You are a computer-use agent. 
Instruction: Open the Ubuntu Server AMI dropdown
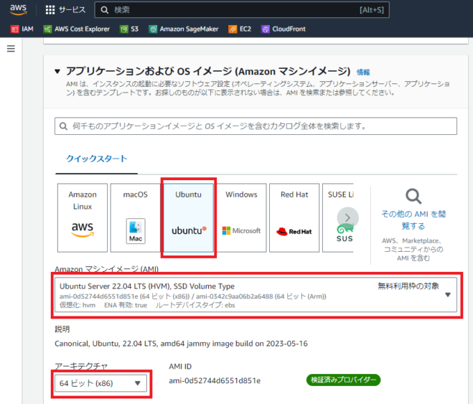256,295
